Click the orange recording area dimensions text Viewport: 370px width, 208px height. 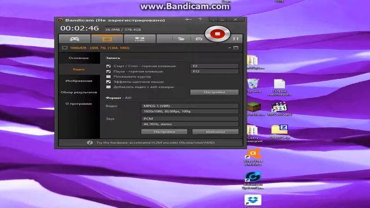(x=99, y=48)
